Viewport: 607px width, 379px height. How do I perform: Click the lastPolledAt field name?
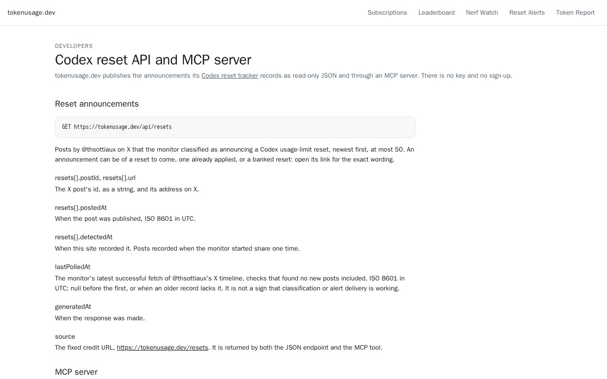click(x=73, y=267)
